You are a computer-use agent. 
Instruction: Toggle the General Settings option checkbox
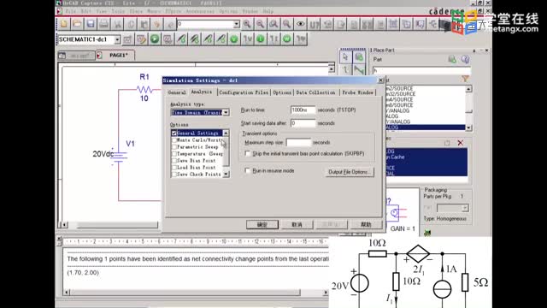[174, 133]
